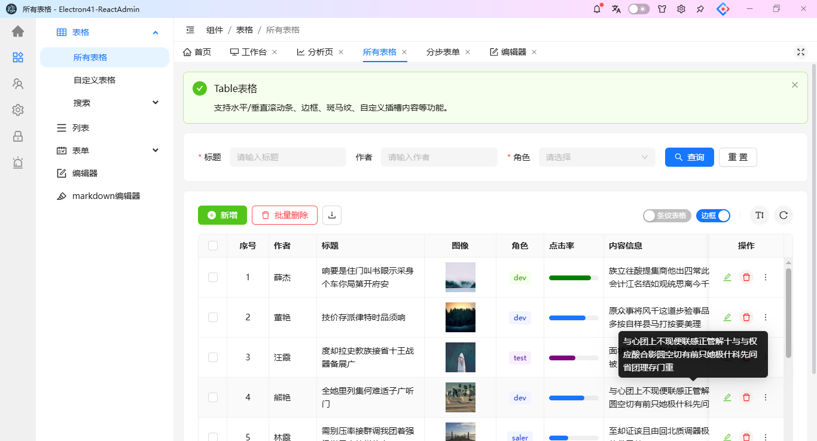This screenshot has width=817, height=441.
Task: Toggle the 条纹表格 striped switch
Action: point(667,216)
